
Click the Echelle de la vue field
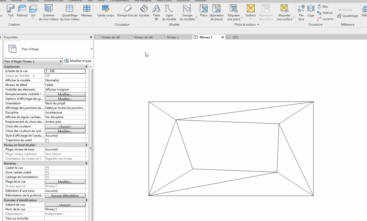pyautogui.click(x=65, y=71)
